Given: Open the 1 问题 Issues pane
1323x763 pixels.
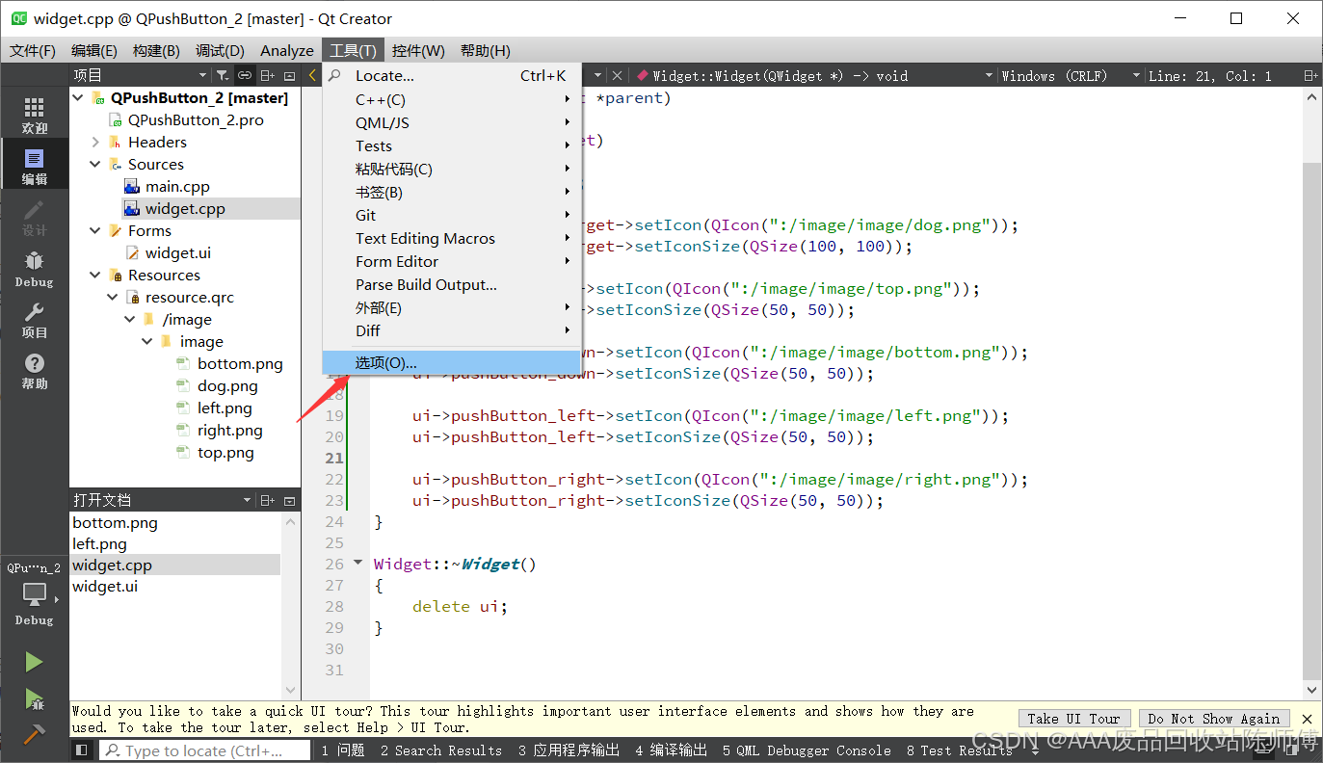Looking at the screenshot, I should point(343,750).
